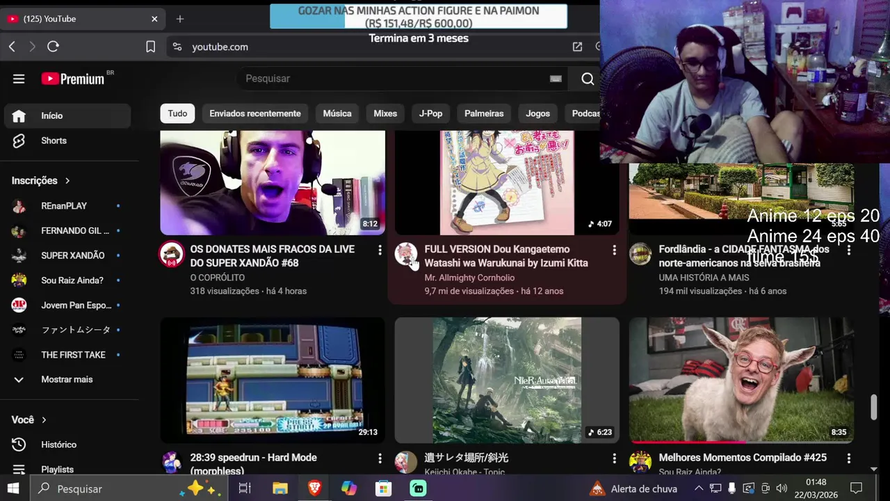Open 28:39 speedrun Hard Mode thumbnail
890x501 pixels.
tap(273, 381)
